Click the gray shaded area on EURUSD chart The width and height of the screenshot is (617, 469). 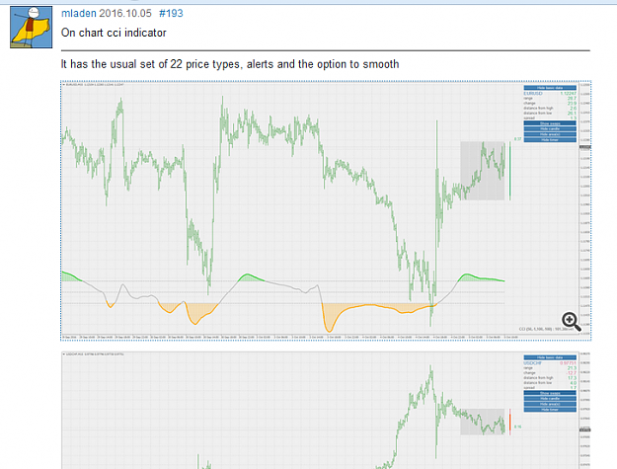(483, 171)
